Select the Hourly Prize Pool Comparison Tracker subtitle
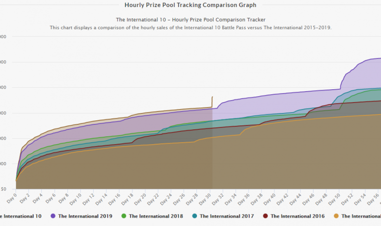The width and height of the screenshot is (381, 226). tap(190, 20)
